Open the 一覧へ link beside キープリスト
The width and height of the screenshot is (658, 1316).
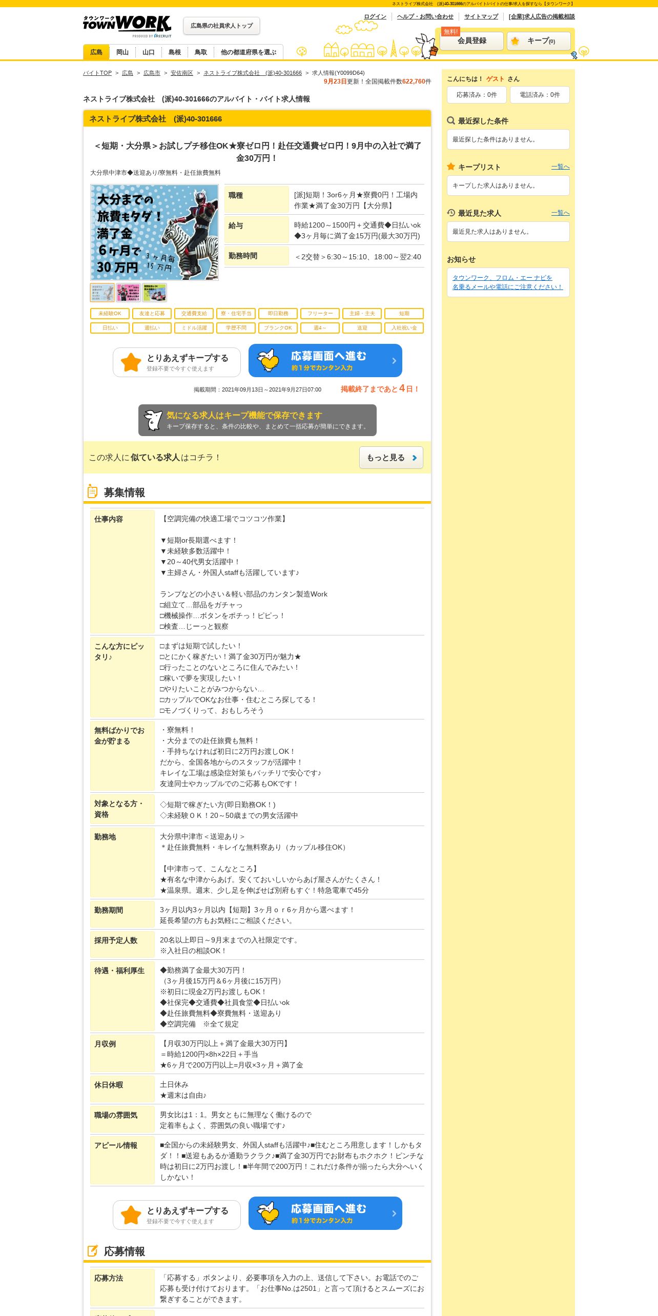tap(561, 167)
